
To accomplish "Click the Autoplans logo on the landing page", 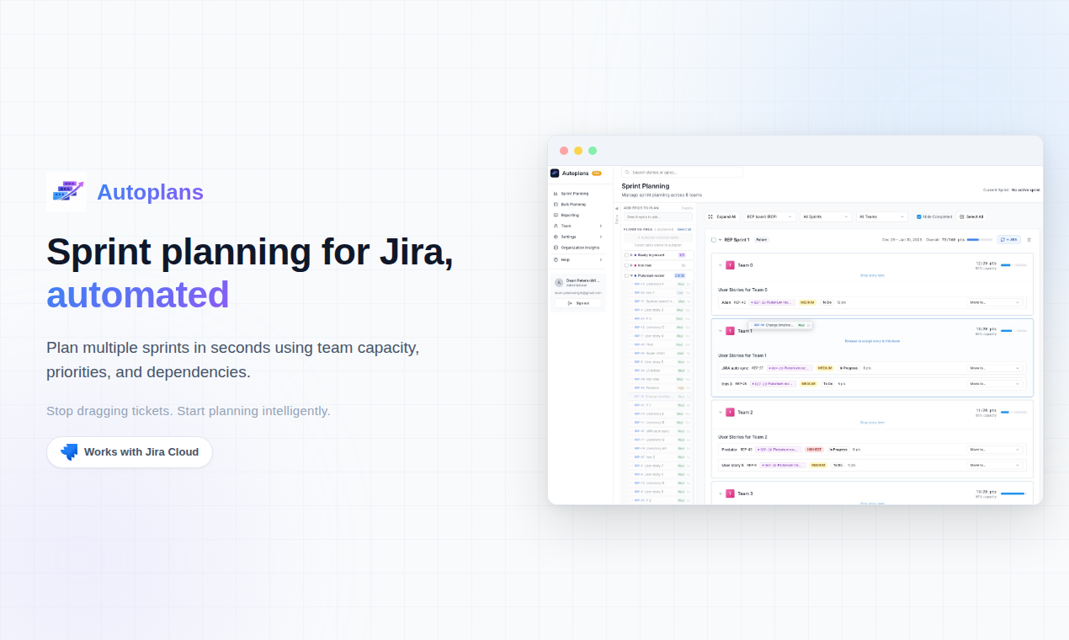I will [66, 192].
